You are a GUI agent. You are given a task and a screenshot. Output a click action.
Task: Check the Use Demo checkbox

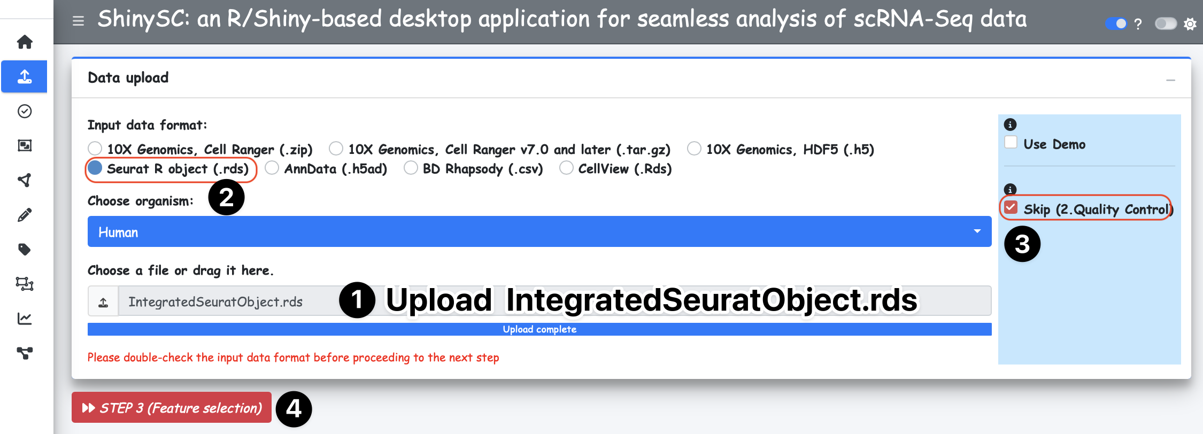pyautogui.click(x=1011, y=143)
